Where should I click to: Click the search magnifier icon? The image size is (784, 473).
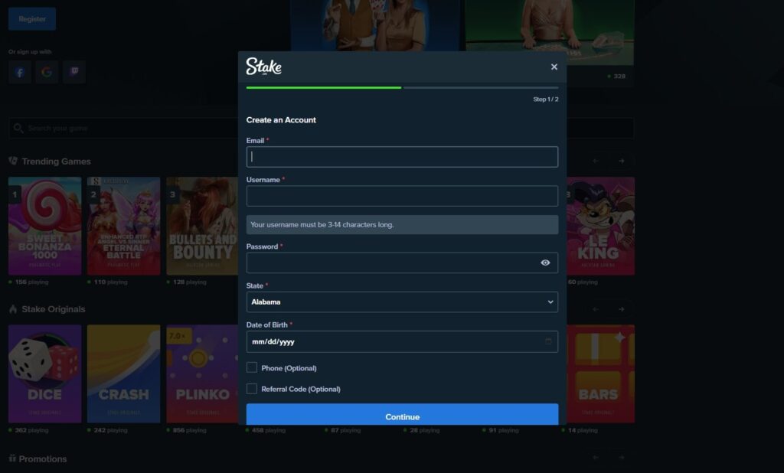coord(18,129)
